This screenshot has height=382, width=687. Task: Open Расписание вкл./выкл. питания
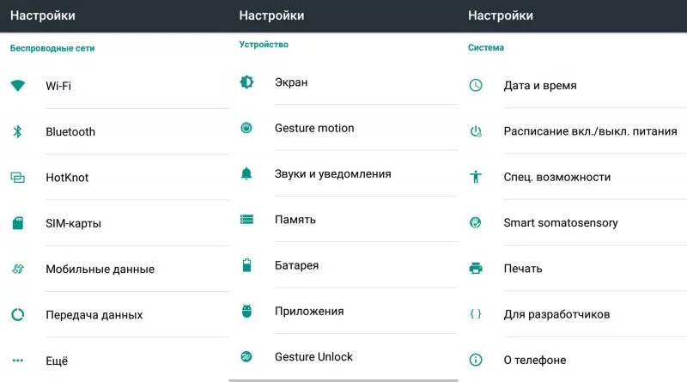[x=590, y=131]
